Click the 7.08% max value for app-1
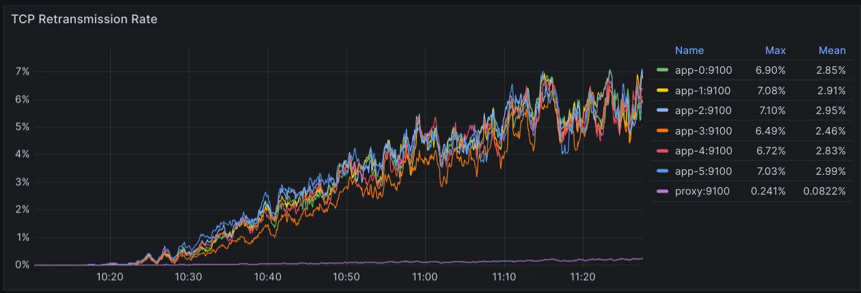Image resolution: width=861 pixels, height=293 pixels. 771,91
